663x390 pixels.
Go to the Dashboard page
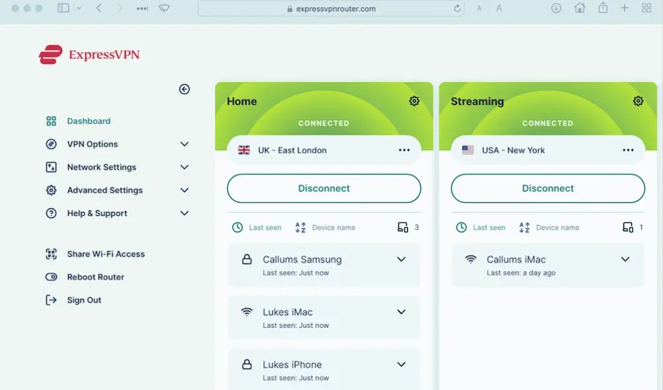[x=88, y=121]
